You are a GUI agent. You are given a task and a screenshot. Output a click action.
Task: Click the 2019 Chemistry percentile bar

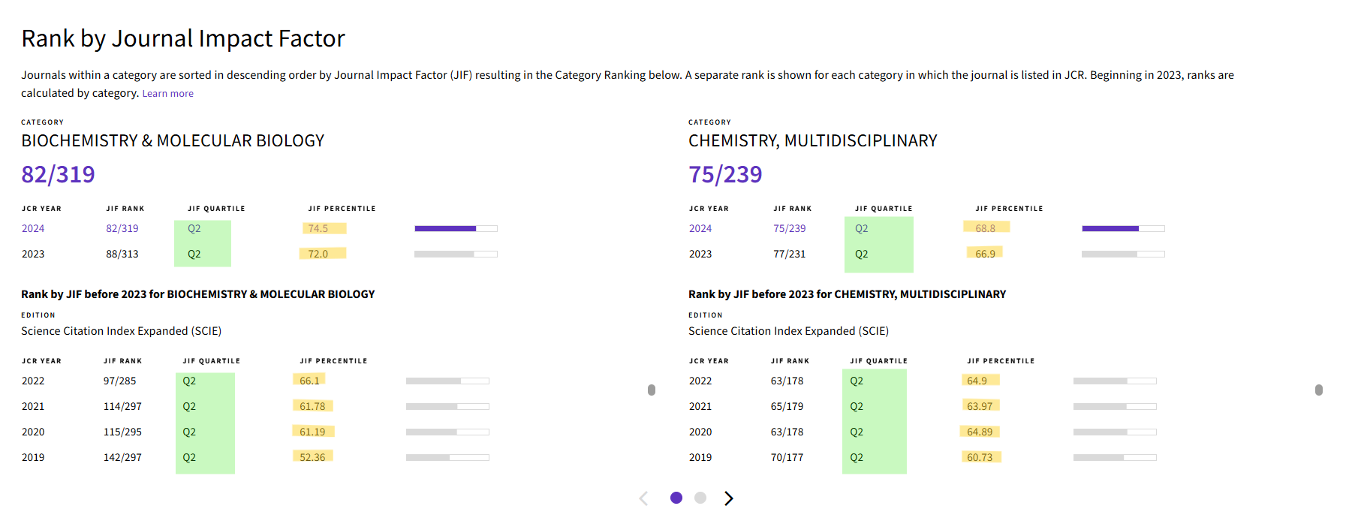pos(1115,457)
